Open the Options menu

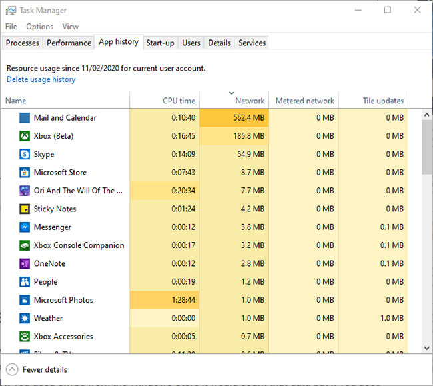click(x=39, y=27)
